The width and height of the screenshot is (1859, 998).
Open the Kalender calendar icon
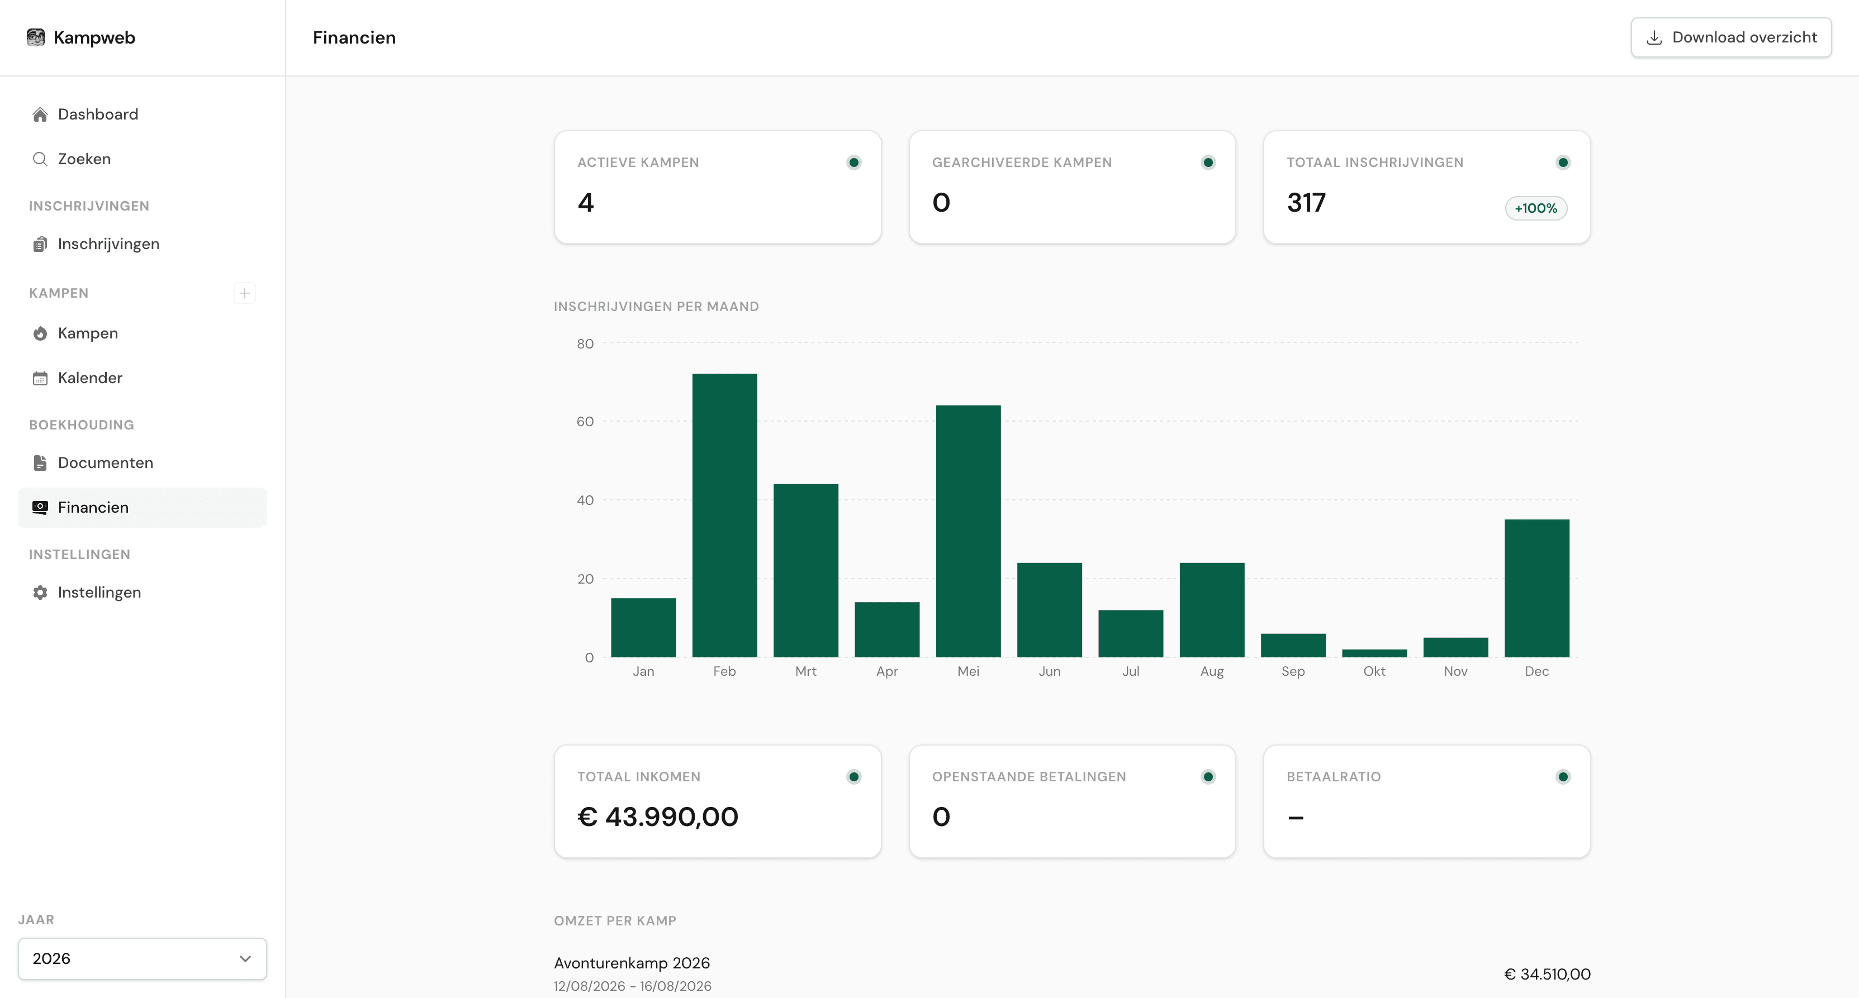point(40,377)
